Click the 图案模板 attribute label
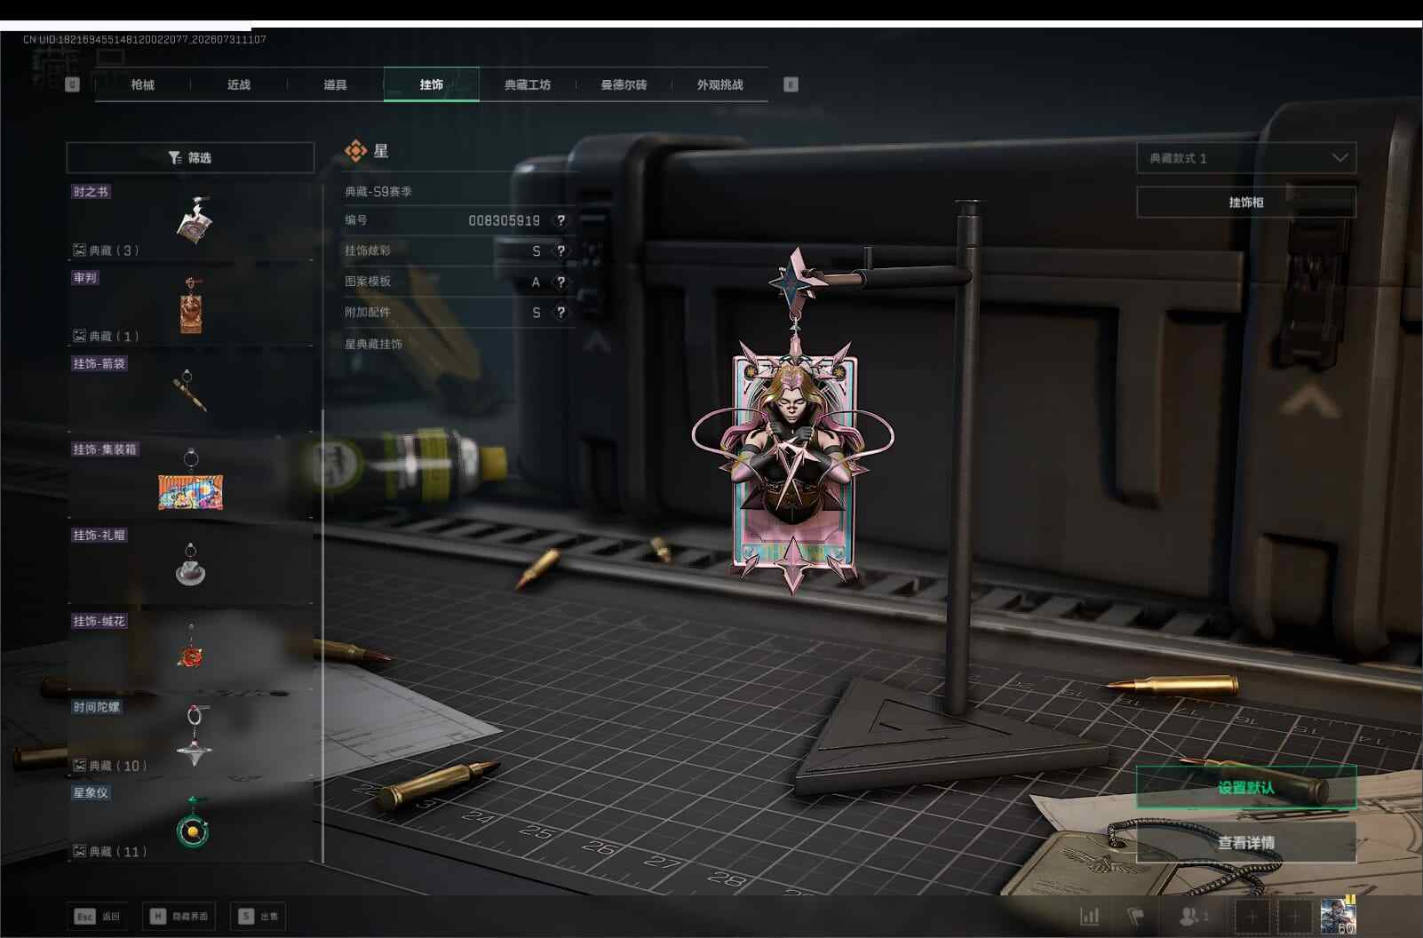1423x938 pixels. [x=368, y=282]
